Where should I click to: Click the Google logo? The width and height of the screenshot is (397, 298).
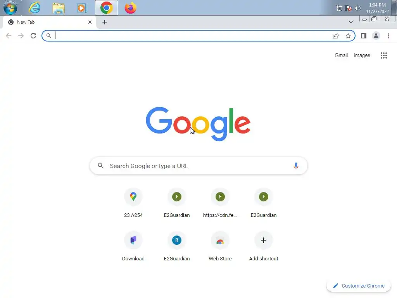(198, 124)
